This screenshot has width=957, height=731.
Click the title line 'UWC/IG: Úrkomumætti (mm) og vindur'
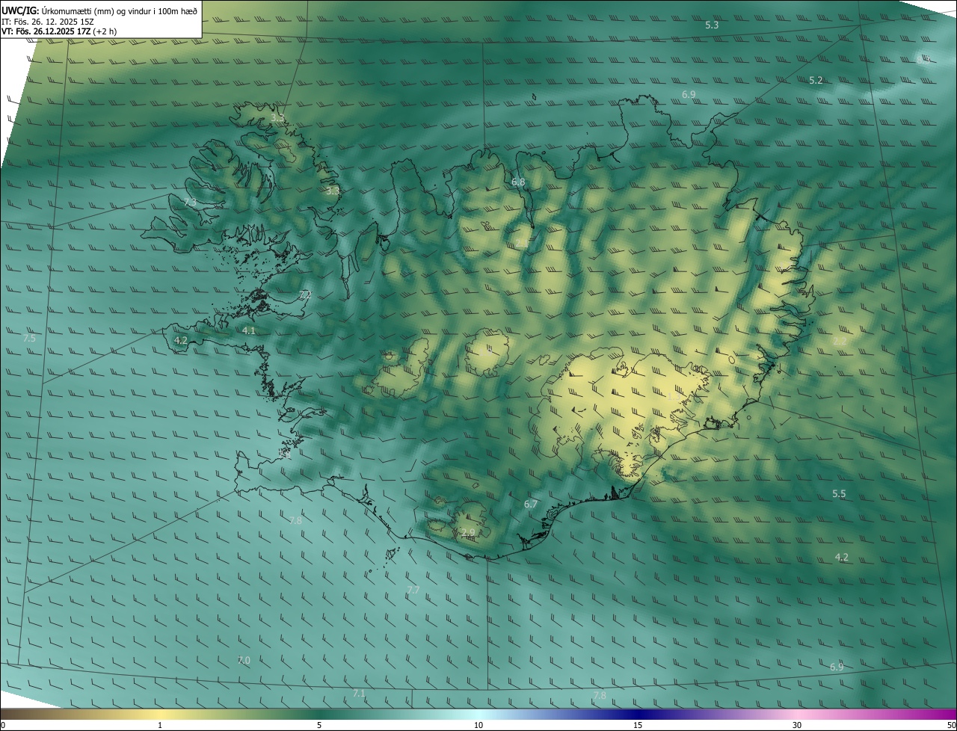click(x=99, y=10)
